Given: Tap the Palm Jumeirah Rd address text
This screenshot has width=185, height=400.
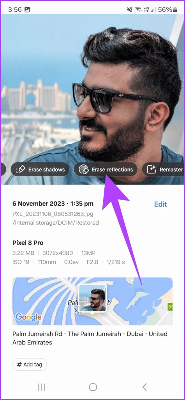Looking at the screenshot, I should (90, 338).
